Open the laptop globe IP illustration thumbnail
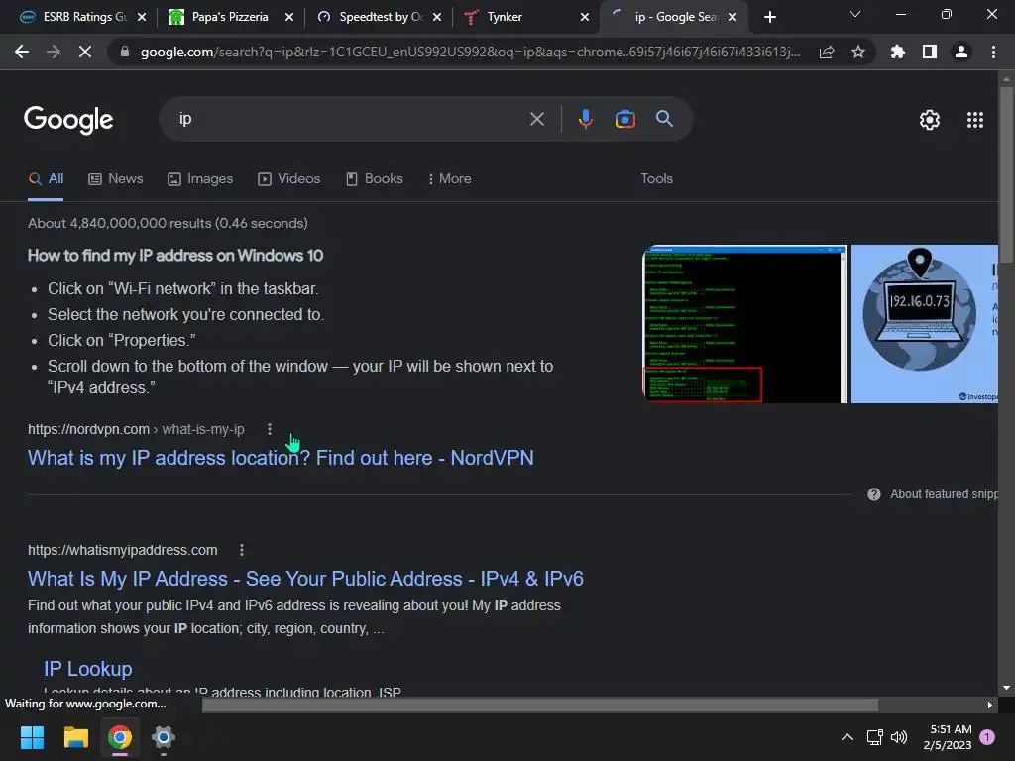Viewport: 1015px width, 761px height. (x=925, y=324)
